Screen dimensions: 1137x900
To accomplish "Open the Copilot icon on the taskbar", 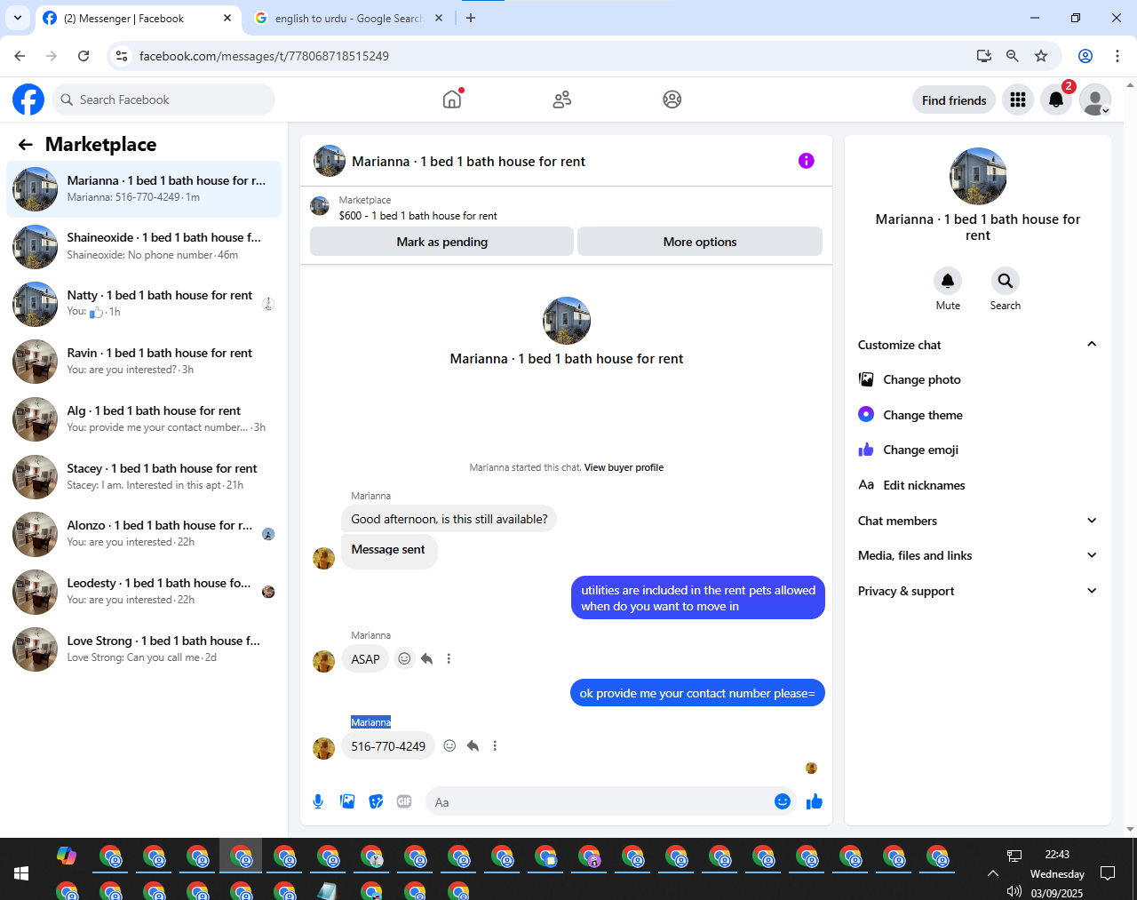I will tap(67, 856).
